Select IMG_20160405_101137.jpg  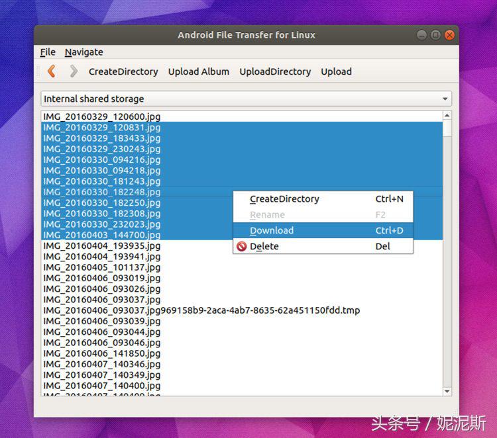pos(242,267)
